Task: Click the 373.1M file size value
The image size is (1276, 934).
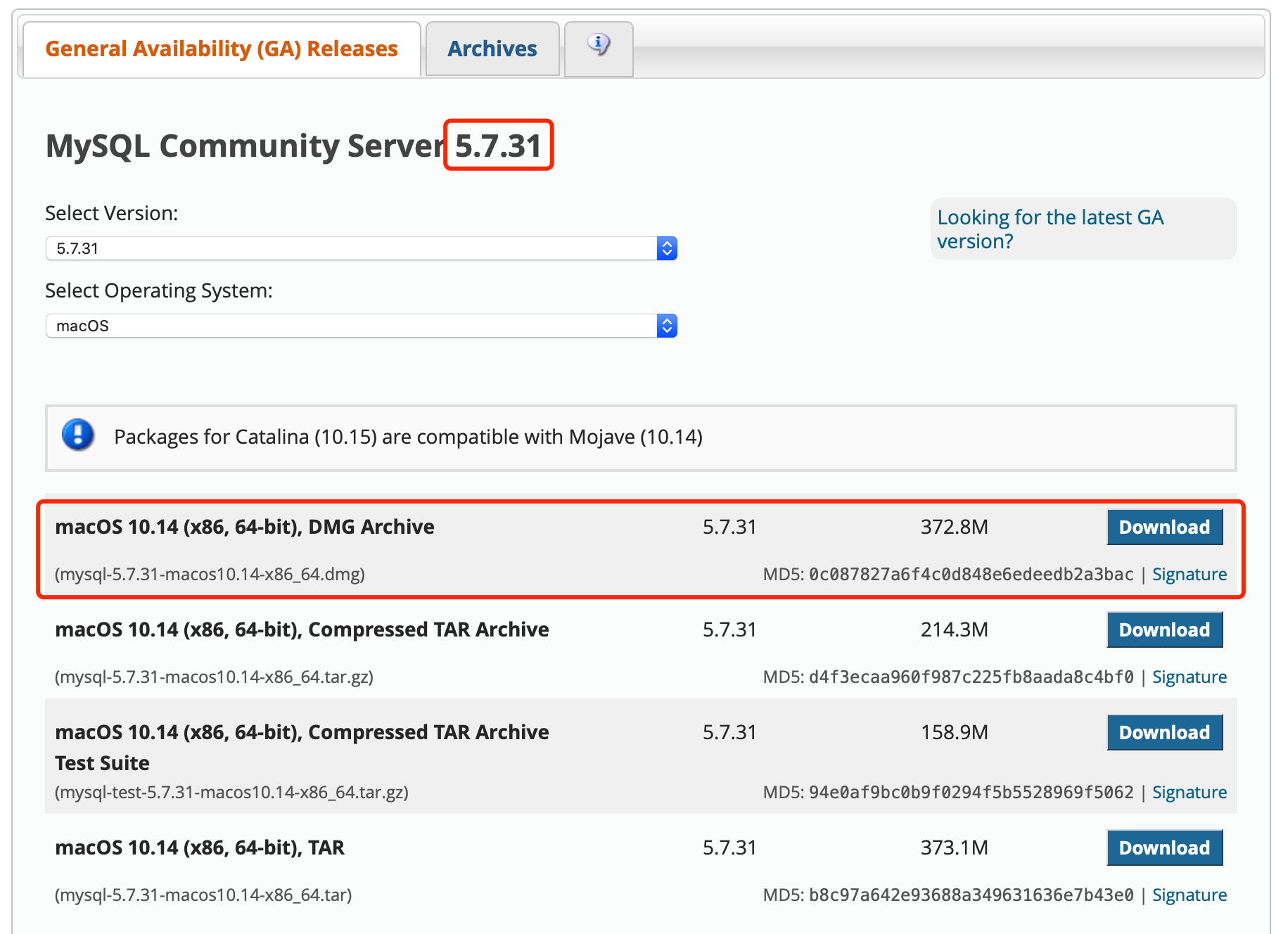Action: point(955,847)
